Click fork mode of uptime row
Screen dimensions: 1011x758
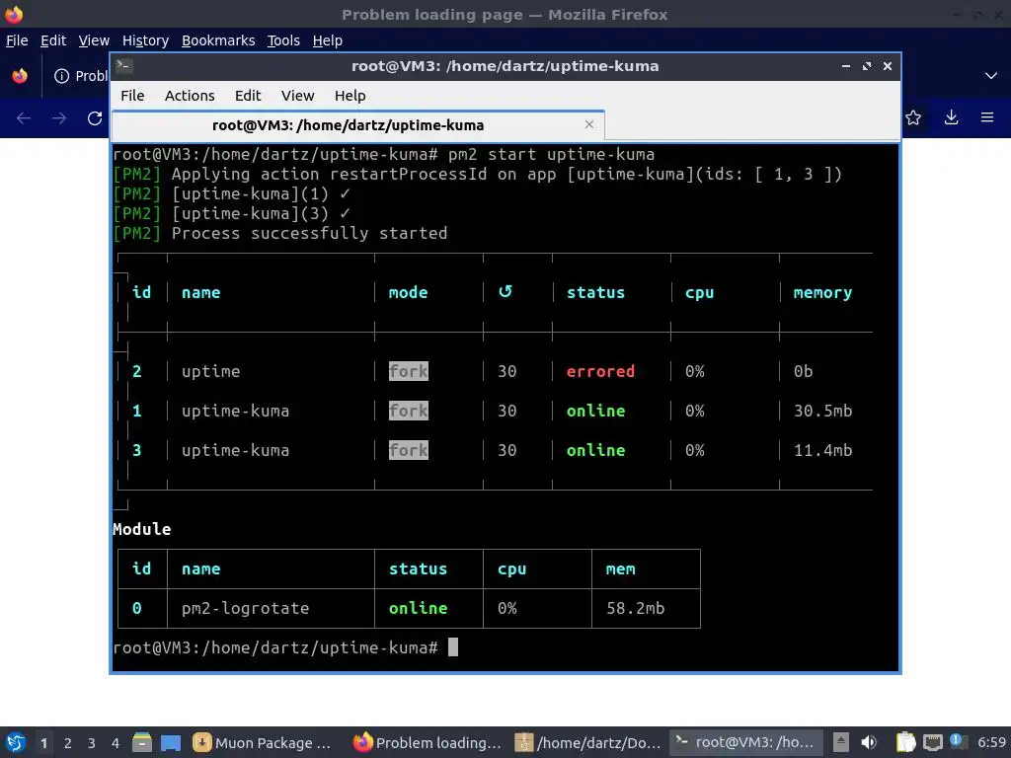tap(408, 371)
